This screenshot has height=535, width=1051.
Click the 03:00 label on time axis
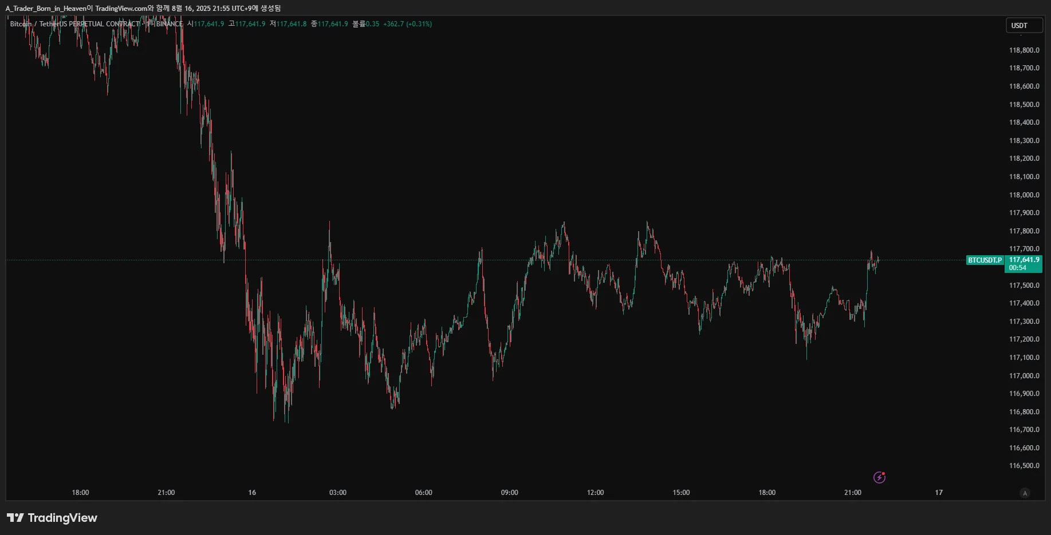point(338,493)
